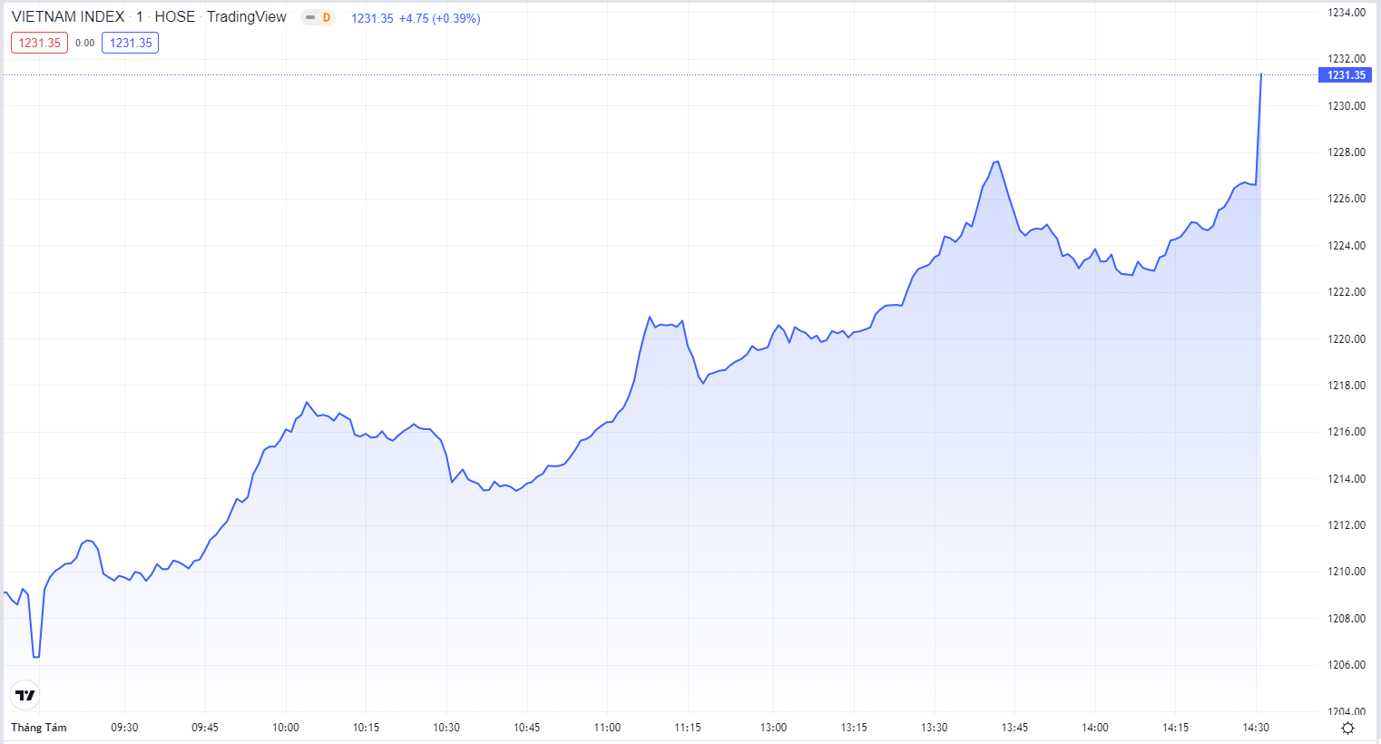The height and width of the screenshot is (744, 1381).
Task: Click the Tháng Tám time axis label
Action: 39,728
